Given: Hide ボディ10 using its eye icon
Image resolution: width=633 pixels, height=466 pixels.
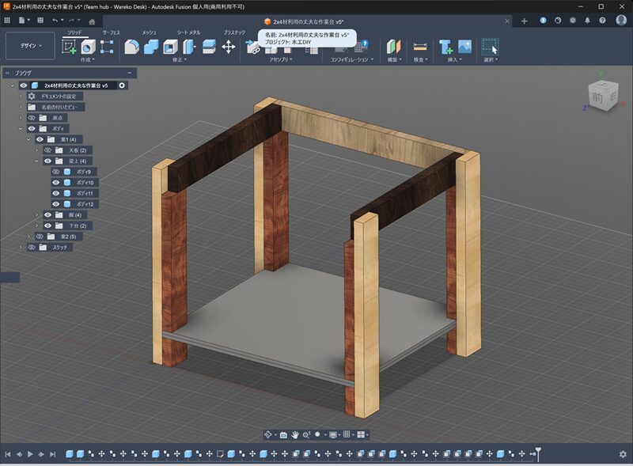Looking at the screenshot, I should pos(56,183).
